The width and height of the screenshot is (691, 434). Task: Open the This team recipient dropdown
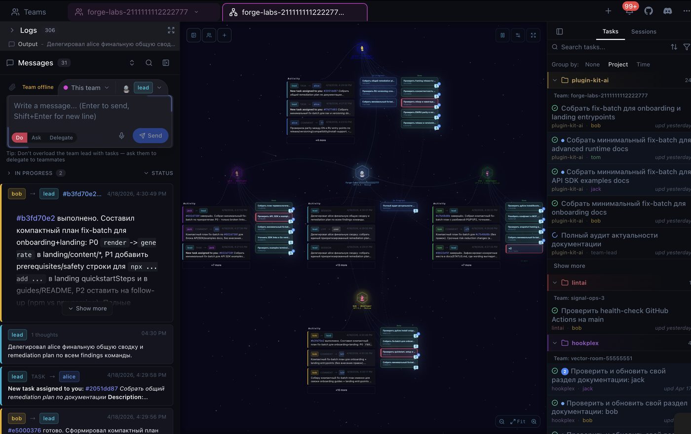[86, 88]
